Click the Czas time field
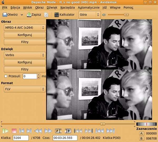Viewport: 158px width, 142px height. click(65, 138)
